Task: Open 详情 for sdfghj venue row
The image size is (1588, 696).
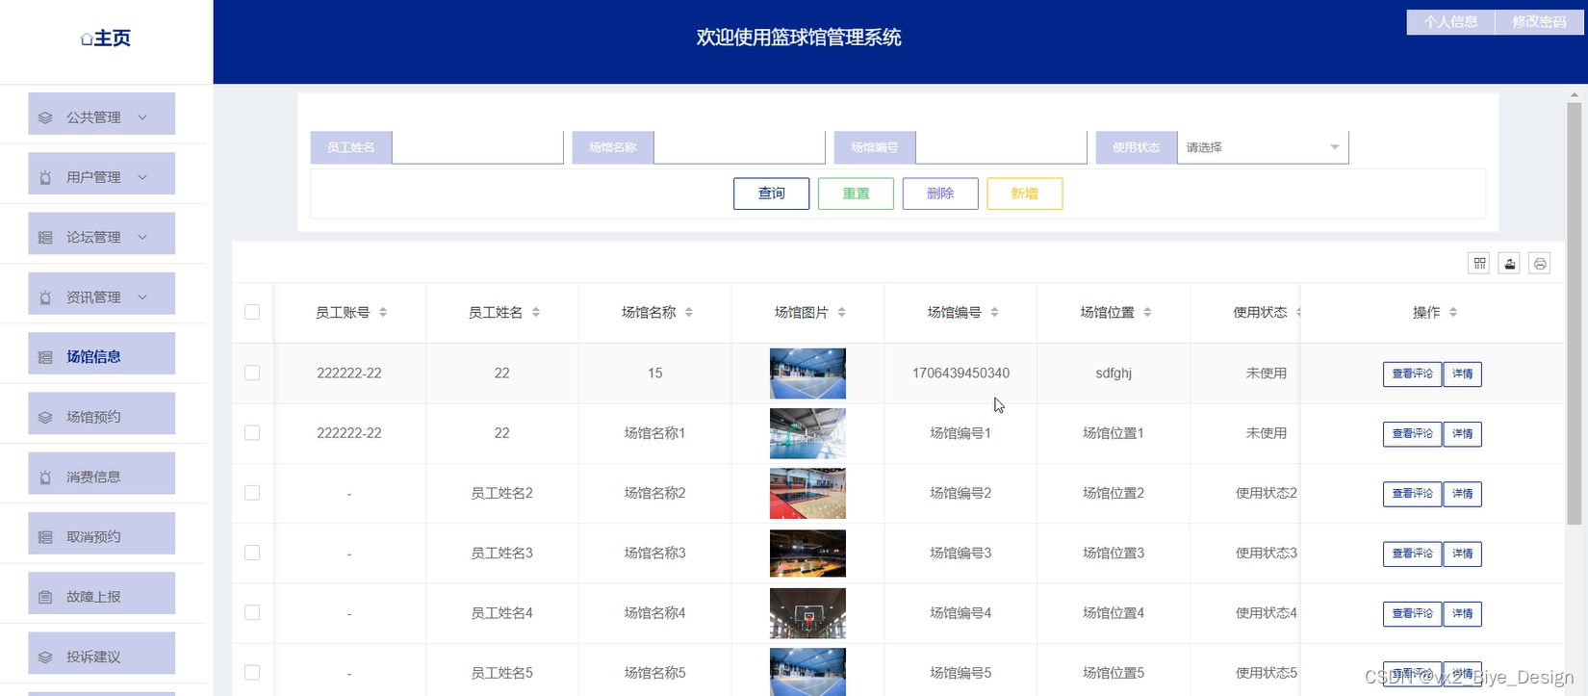Action: [x=1463, y=374]
